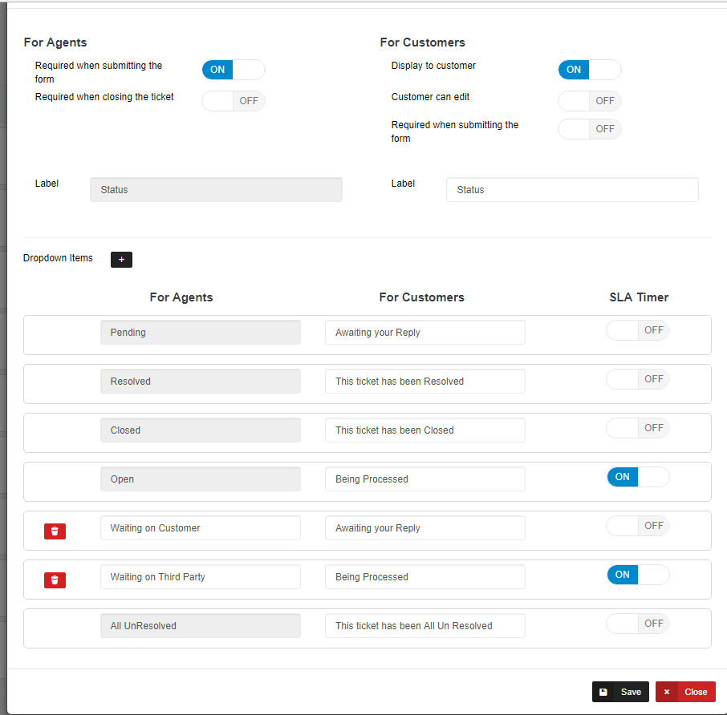Enable SLA Timer for Resolved status
This screenshot has width=727, height=715.
[x=637, y=379]
